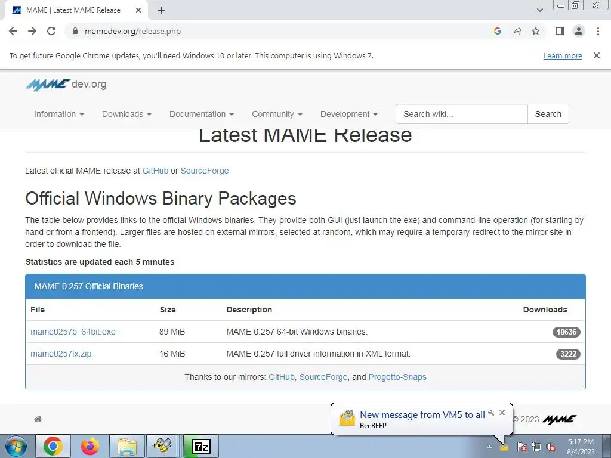
Task: Click the 18636 downloads badge
Action: [x=566, y=332]
